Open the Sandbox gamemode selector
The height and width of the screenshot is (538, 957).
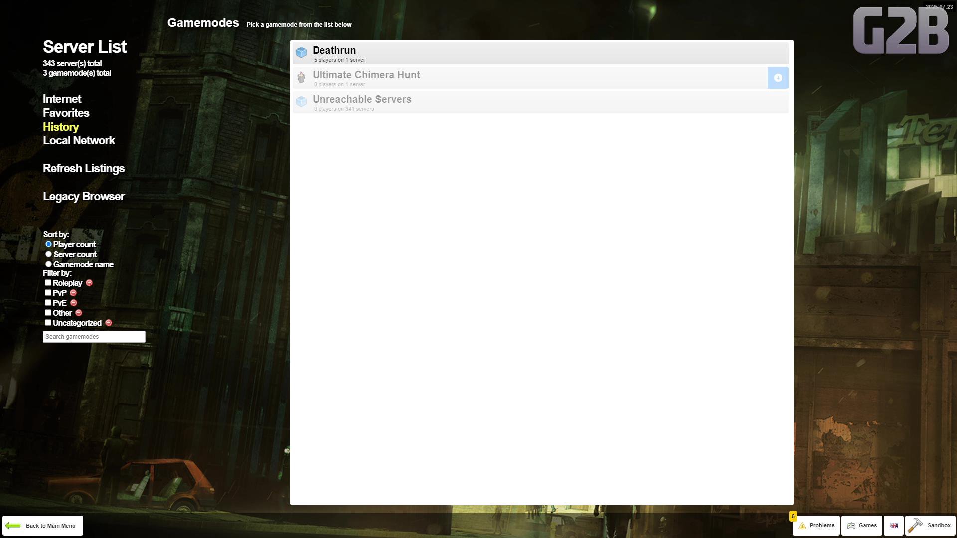coord(930,526)
